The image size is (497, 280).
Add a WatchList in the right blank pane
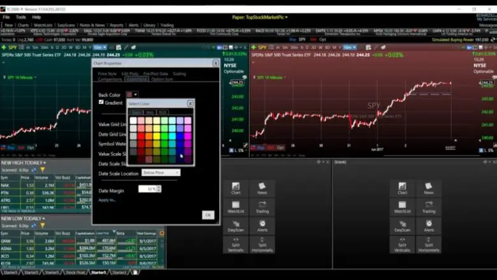tap(402, 207)
